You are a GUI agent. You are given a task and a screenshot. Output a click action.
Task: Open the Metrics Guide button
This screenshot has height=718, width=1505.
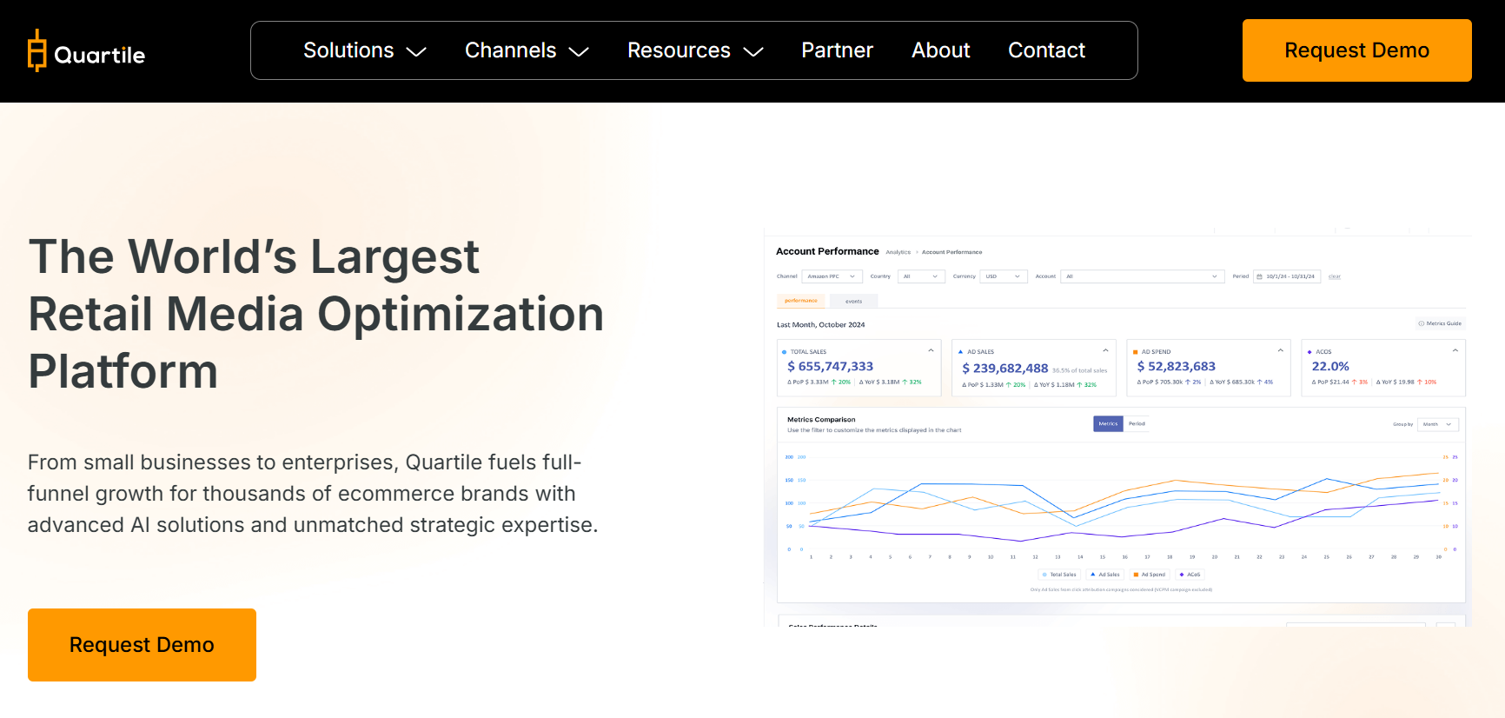(x=1440, y=323)
